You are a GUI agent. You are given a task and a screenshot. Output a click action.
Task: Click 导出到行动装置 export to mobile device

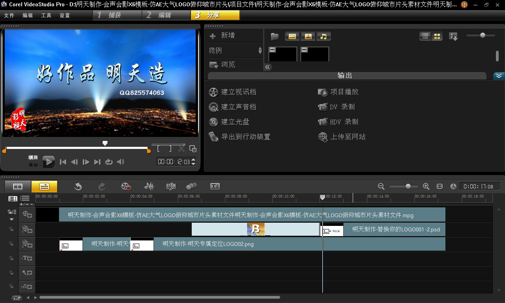point(239,137)
